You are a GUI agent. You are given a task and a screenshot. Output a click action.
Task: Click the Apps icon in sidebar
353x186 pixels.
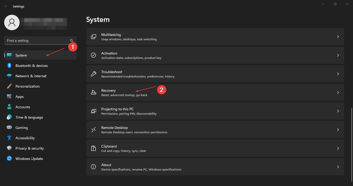coord(9,97)
